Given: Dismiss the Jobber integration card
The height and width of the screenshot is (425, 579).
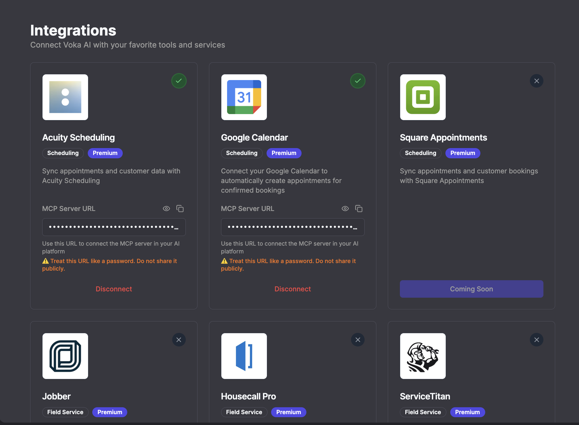Looking at the screenshot, I should [x=179, y=340].
